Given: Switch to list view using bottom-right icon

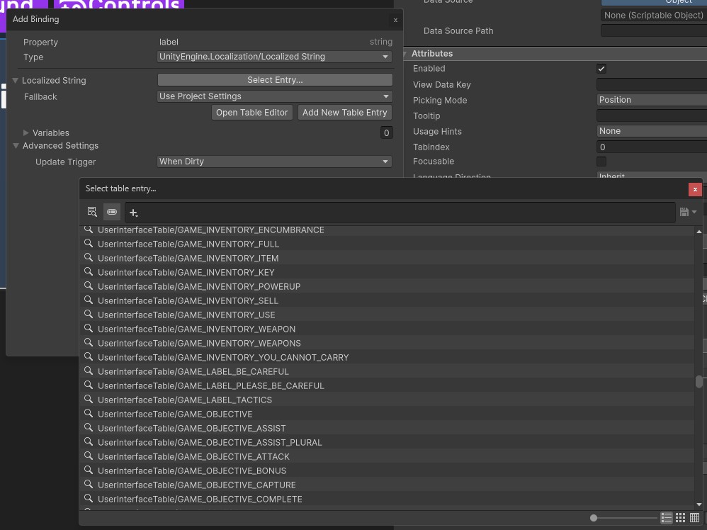Looking at the screenshot, I should (667, 518).
